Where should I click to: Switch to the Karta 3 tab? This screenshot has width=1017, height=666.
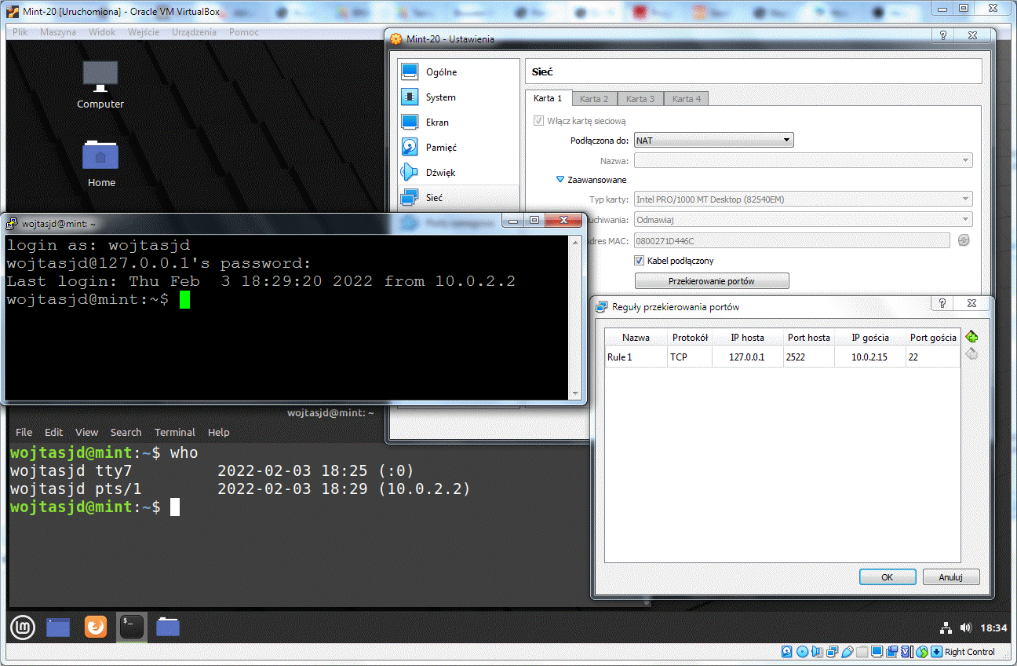tap(640, 99)
